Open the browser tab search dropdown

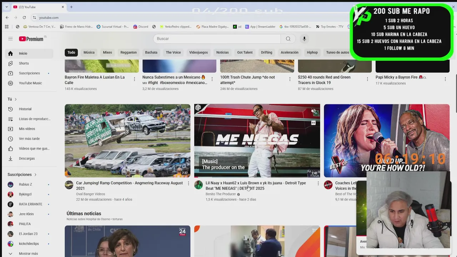pyautogui.click(x=6, y=7)
